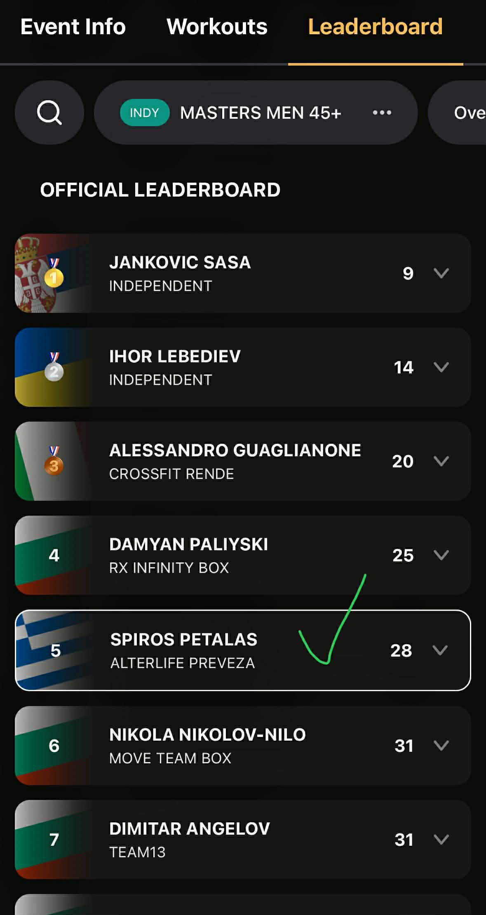Tap the three-dots division options icon
486x915 pixels.
click(x=382, y=113)
